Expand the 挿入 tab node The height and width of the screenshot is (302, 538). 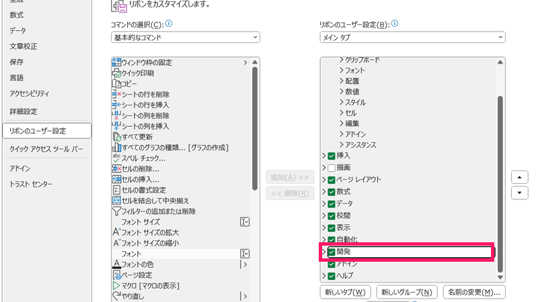[324, 156]
